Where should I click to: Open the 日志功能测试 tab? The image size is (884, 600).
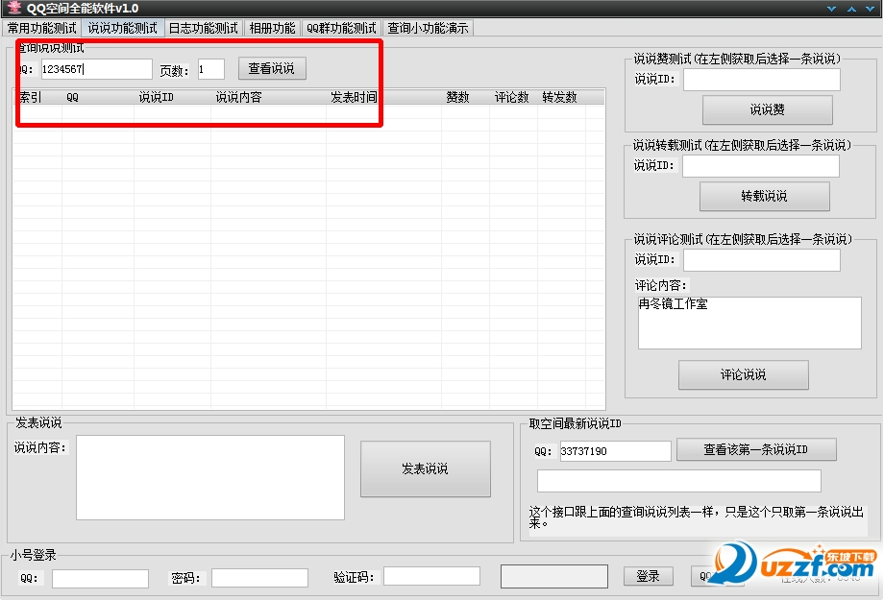click(204, 28)
